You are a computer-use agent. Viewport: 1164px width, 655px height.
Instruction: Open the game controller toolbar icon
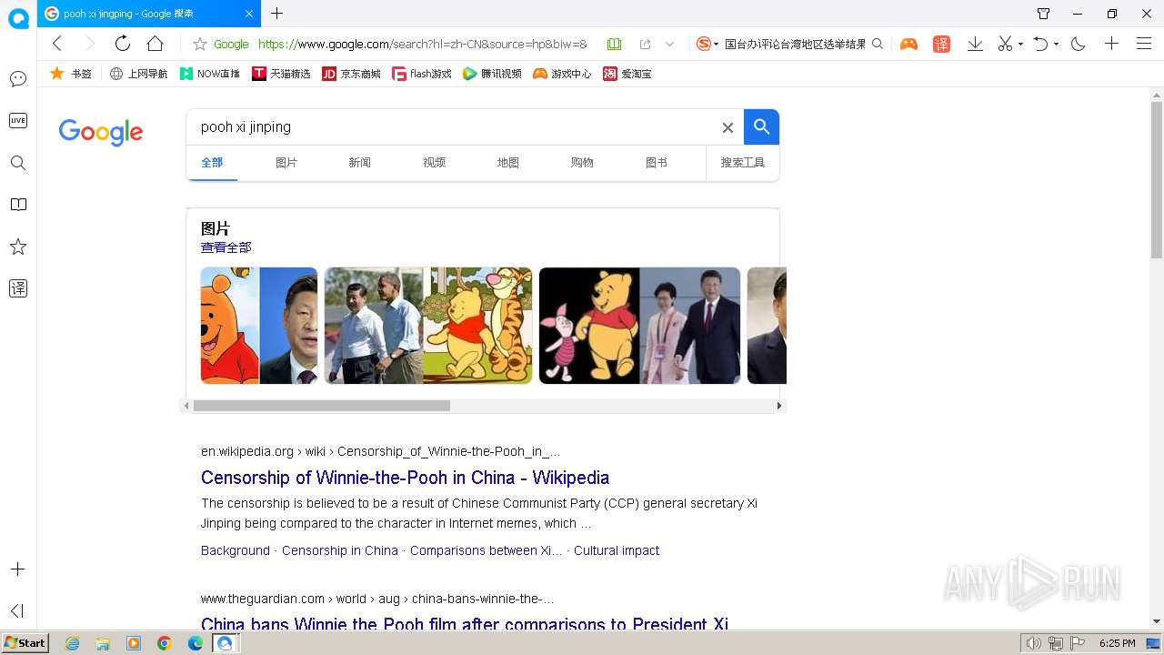[908, 44]
